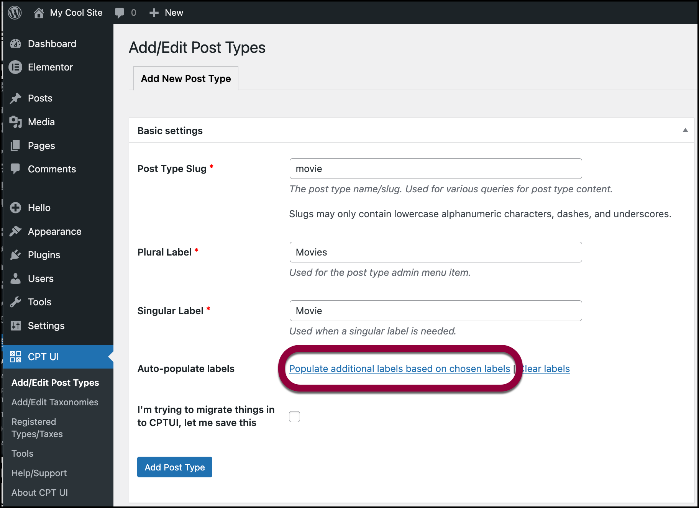Click Populate additional labels link

(399, 369)
